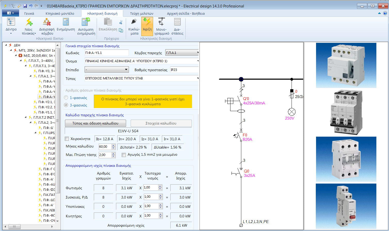Screen dimensions: 389x231
Task: Open the Κόμβος παροχής dropdown
Action: 197,52
